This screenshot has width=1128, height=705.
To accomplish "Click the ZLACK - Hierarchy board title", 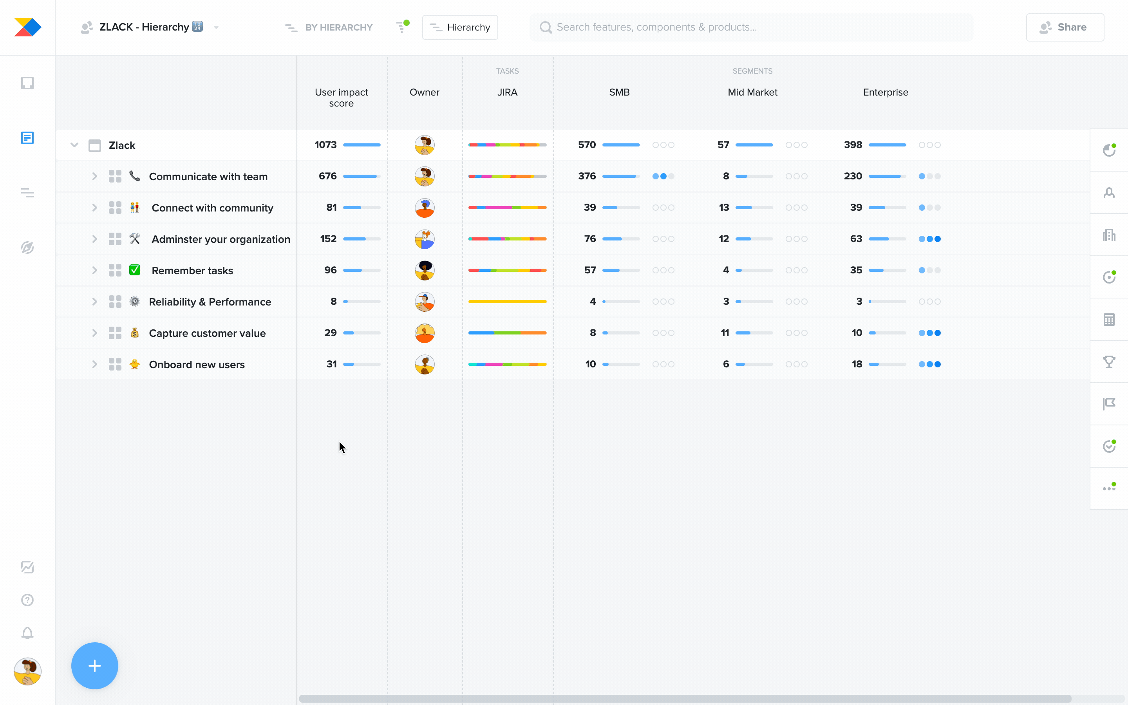I will 144,27.
